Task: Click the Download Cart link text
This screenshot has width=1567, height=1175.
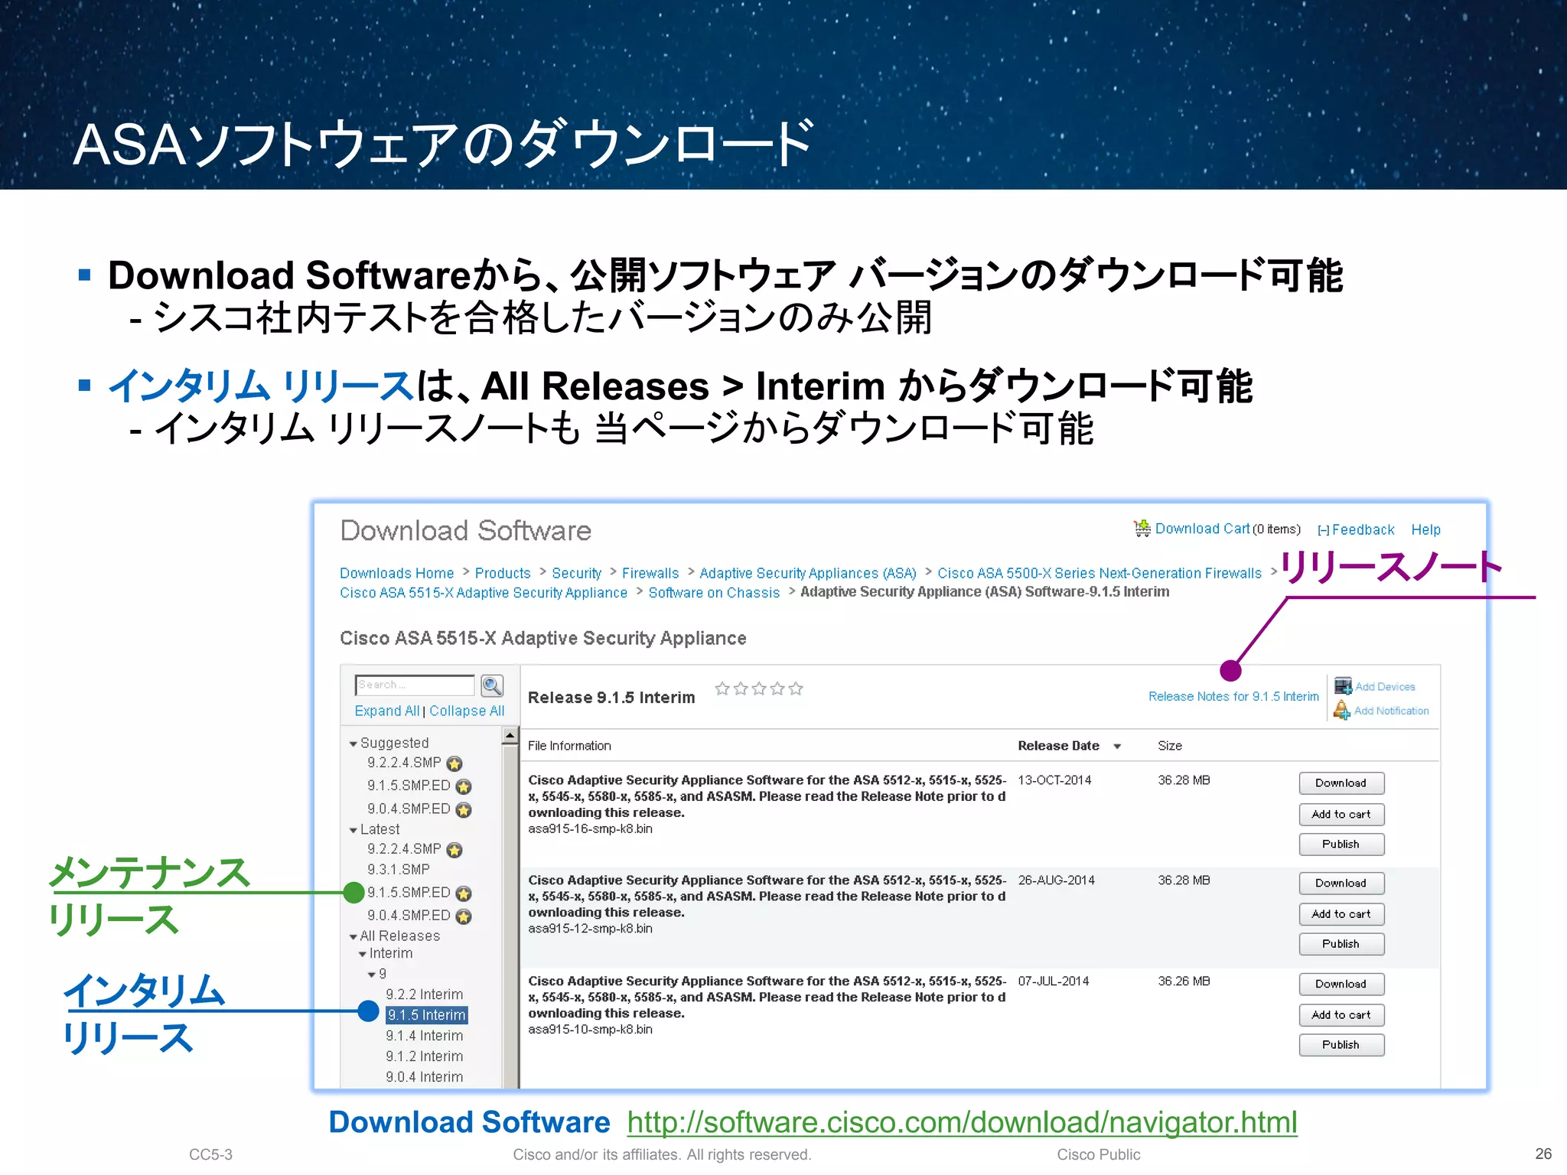Action: (1203, 529)
